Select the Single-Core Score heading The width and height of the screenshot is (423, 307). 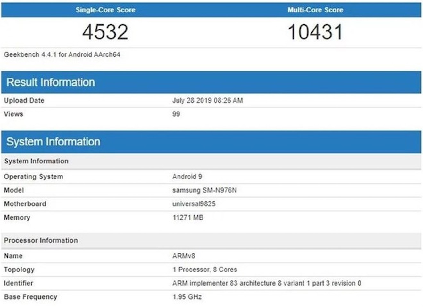(x=105, y=10)
